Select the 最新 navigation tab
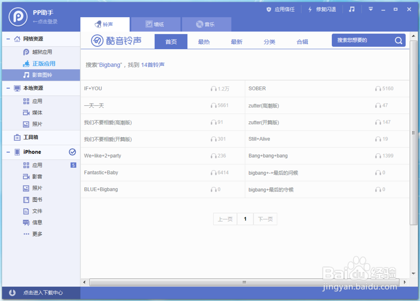This screenshot has width=420, height=301. click(x=236, y=42)
